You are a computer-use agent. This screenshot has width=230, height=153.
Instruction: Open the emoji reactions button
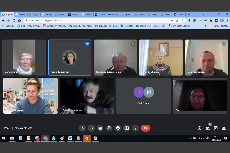(x=118, y=128)
